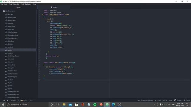Open the Selection menu
This screenshot has width=191, height=107.
coord(16,4)
